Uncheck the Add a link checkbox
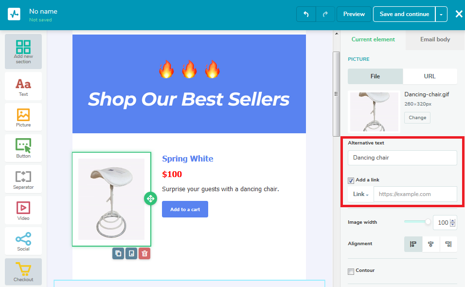465x287 pixels. [351, 180]
